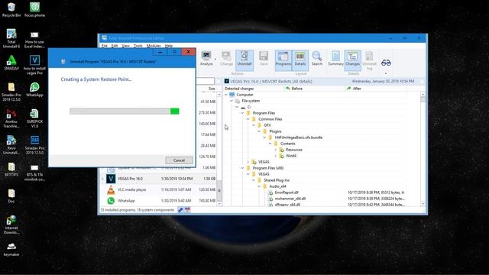Screen dimensions: 489x275
Task: Collapse the C: drive node
Action: (x=237, y=107)
